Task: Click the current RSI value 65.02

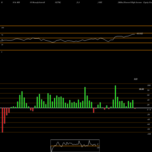Action: (x=140, y=34)
